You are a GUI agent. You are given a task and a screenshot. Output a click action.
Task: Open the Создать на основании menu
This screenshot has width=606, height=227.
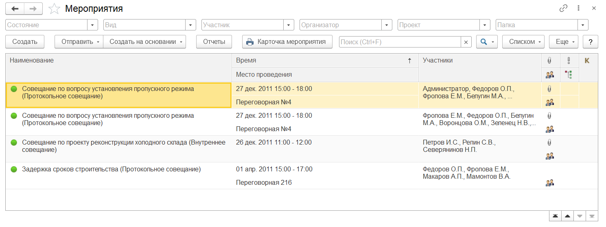coord(144,41)
